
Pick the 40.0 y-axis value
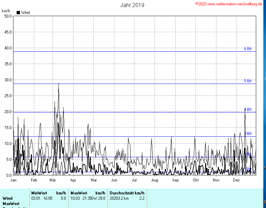[x=8, y=48]
